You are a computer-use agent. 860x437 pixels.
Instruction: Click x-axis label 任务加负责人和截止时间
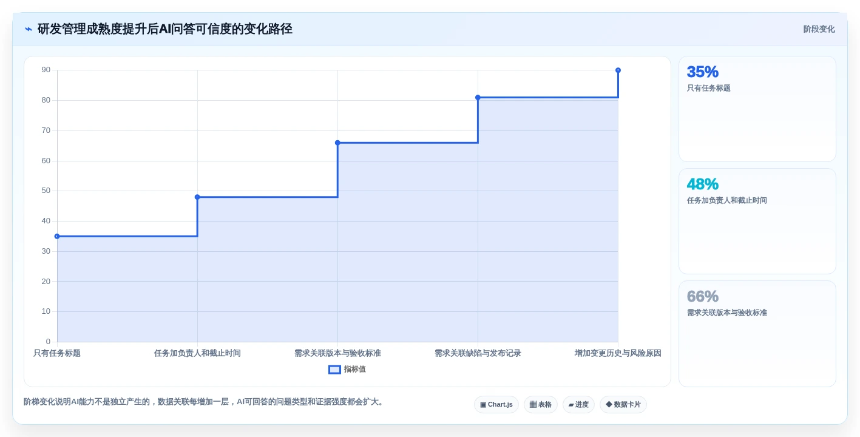point(197,353)
